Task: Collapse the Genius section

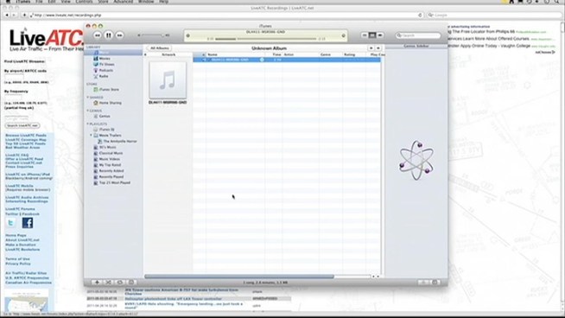Action: point(87,111)
